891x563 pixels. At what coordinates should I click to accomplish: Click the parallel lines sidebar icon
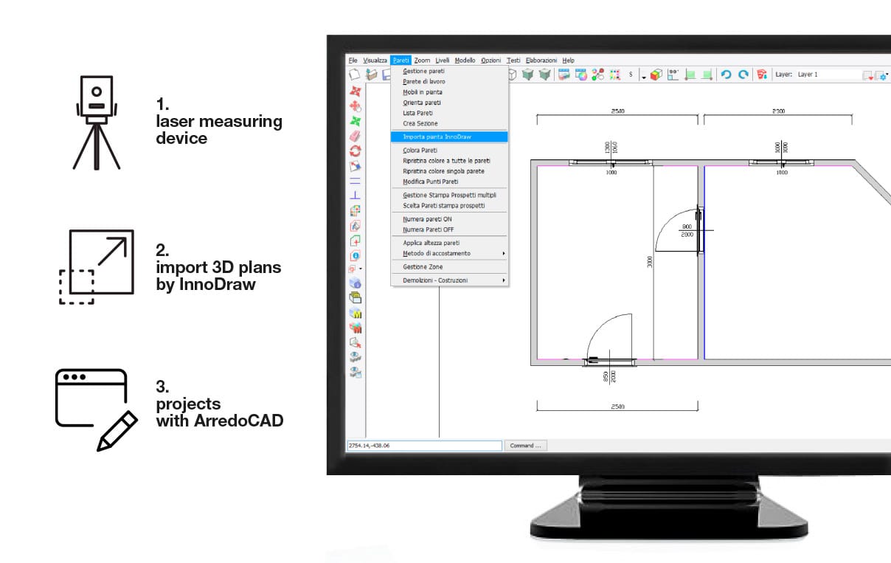pos(355,180)
